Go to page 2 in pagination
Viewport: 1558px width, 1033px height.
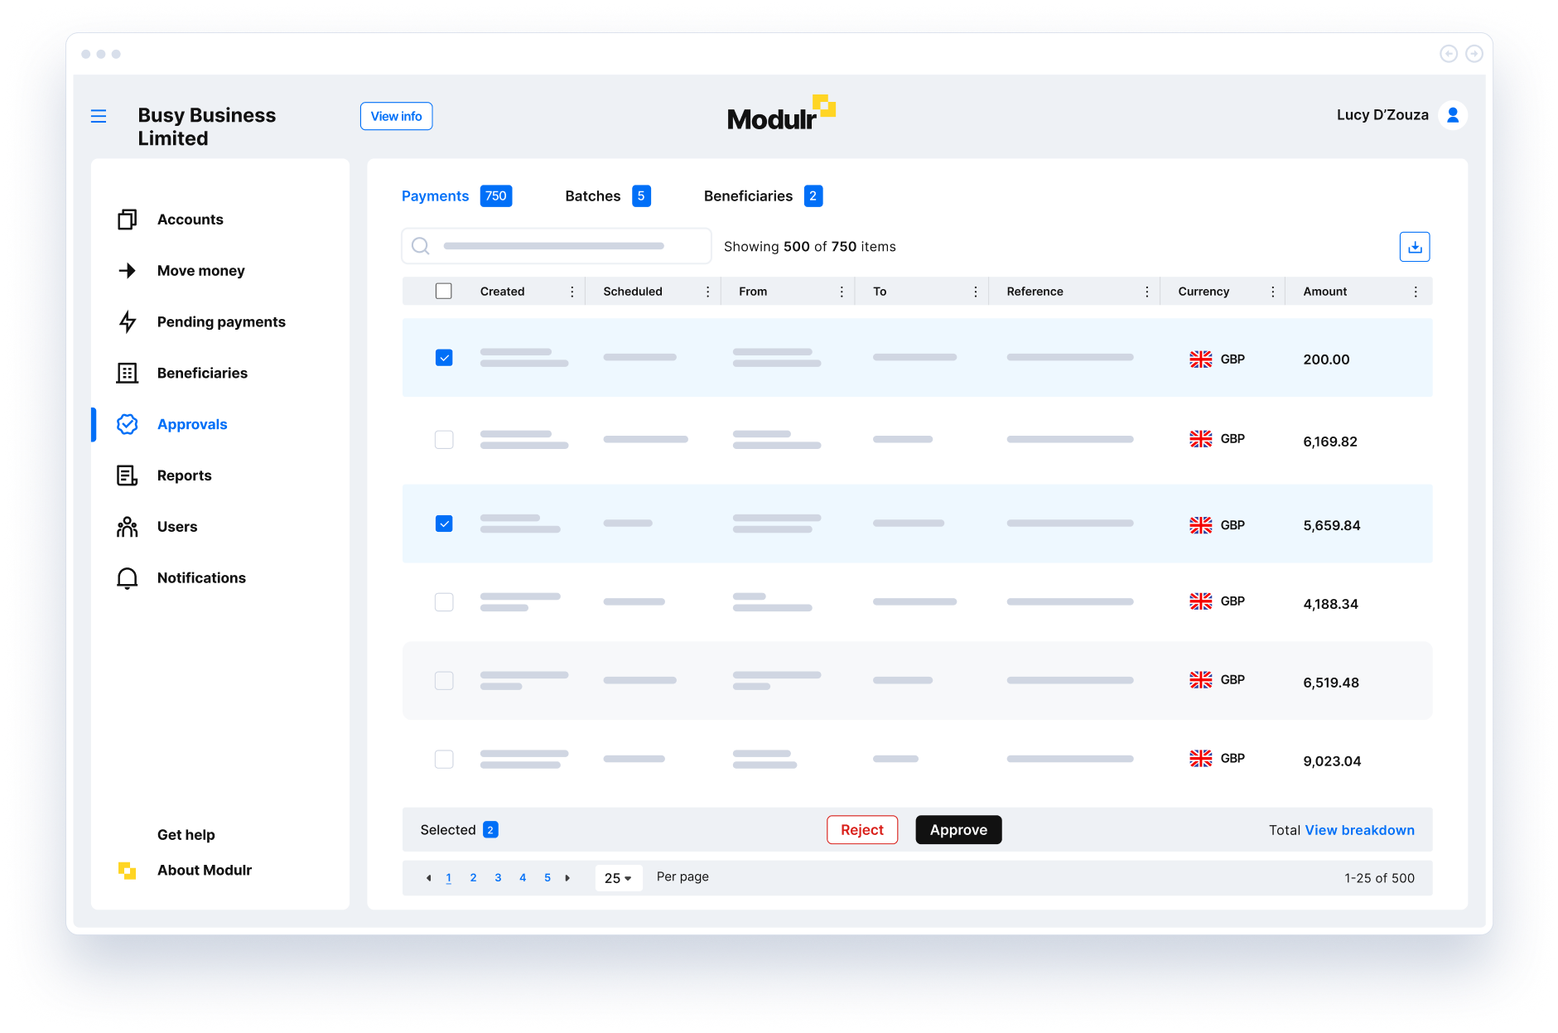473,878
